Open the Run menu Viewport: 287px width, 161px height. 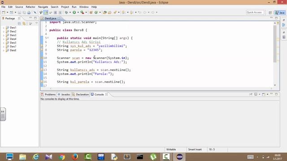(74, 7)
